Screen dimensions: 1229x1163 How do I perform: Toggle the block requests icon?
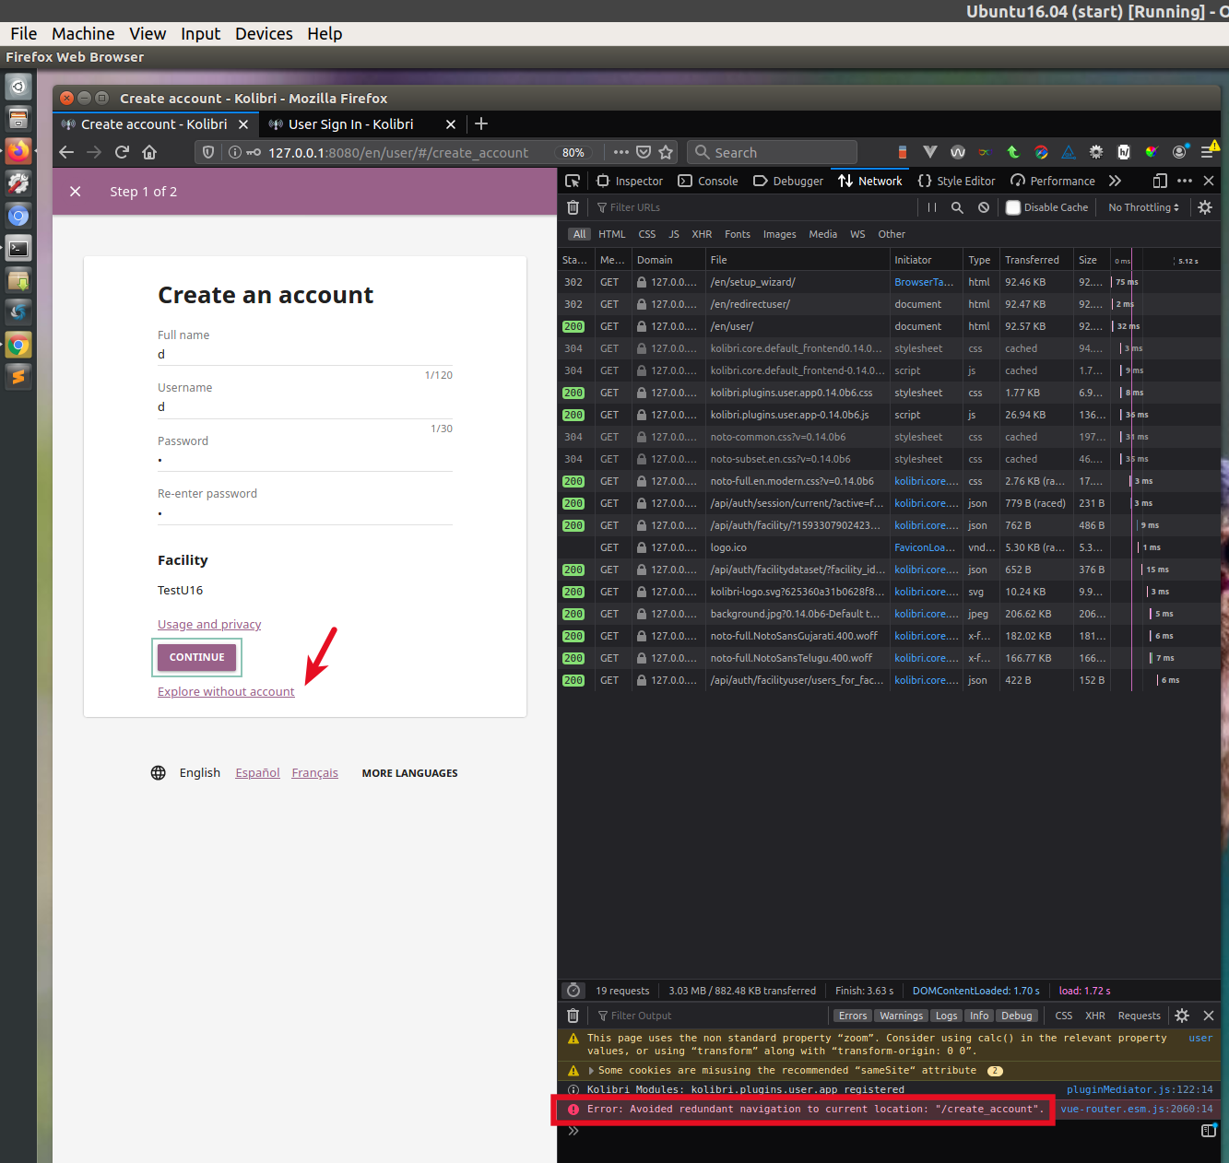coord(983,207)
